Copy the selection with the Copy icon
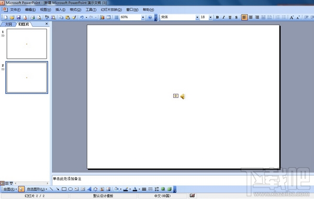 (61, 17)
